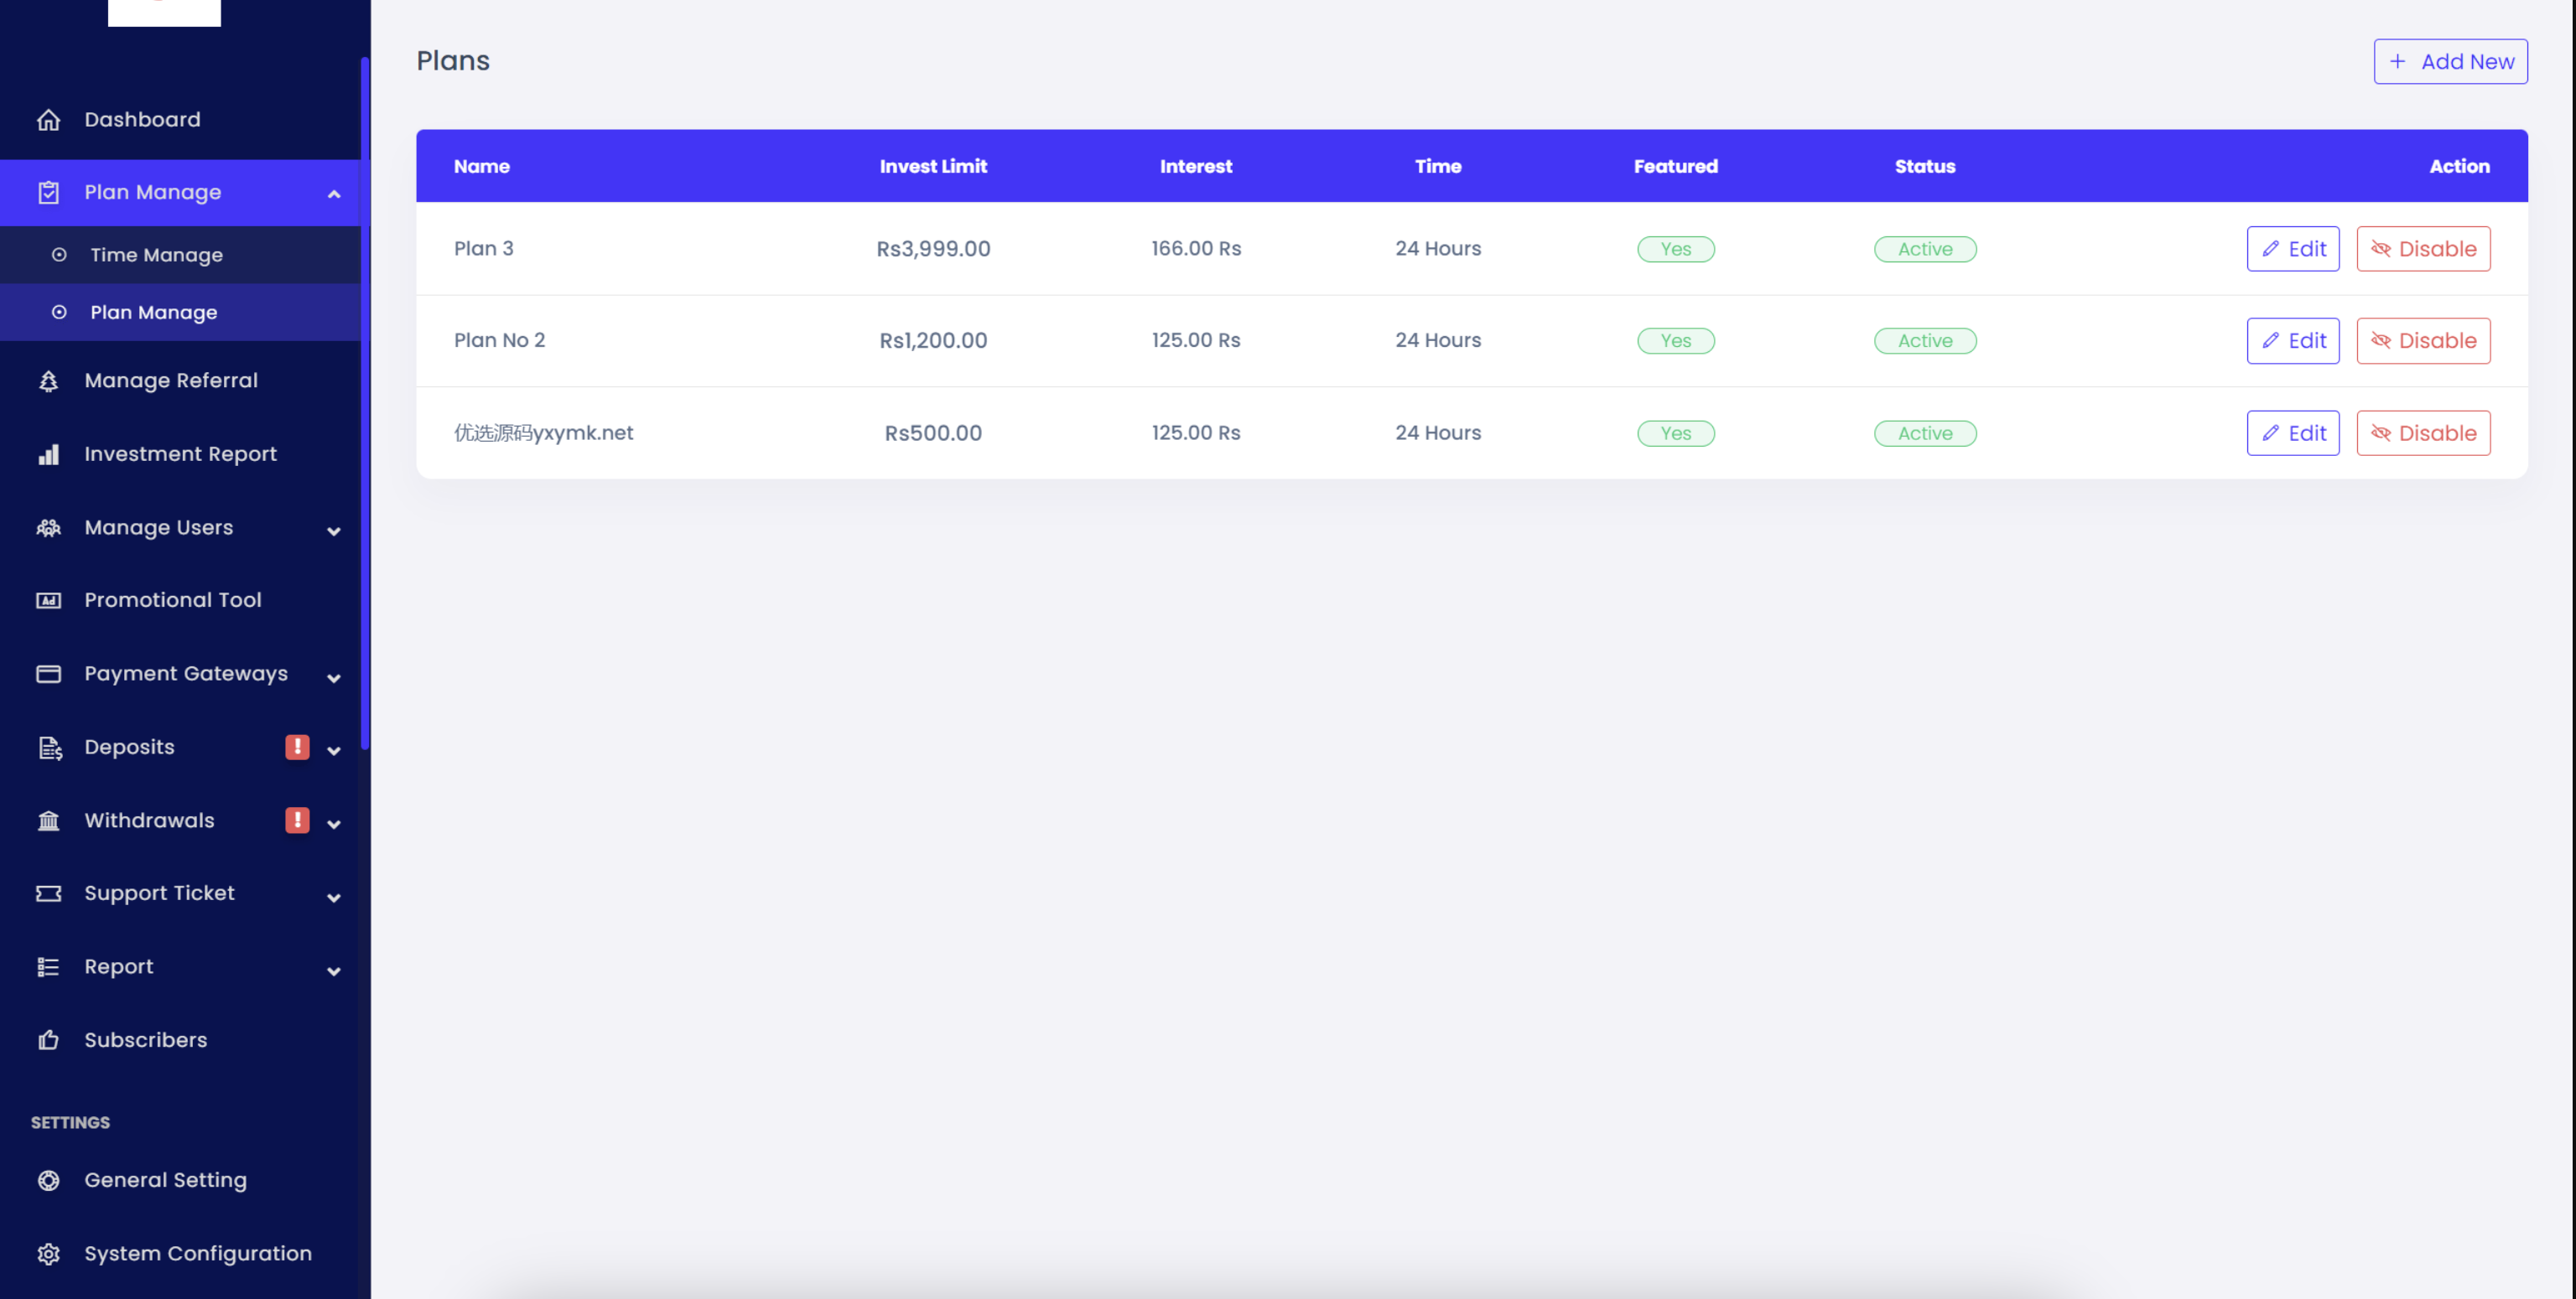Click the Manage Referral icon in sidebar

click(x=48, y=381)
